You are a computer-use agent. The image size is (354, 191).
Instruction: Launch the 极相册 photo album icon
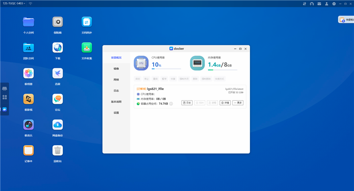(x=28, y=73)
